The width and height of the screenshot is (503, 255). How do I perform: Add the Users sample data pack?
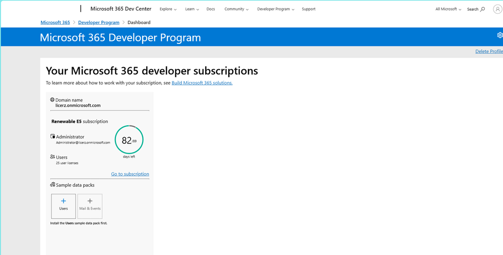click(64, 206)
